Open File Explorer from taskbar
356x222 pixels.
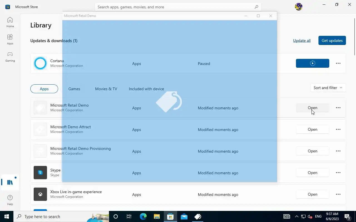[157, 216]
